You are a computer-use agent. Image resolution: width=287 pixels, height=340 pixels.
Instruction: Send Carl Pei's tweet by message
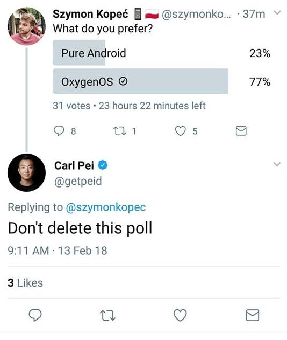click(253, 315)
